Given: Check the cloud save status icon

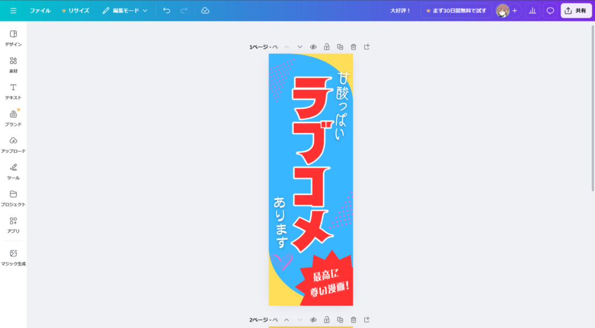Looking at the screenshot, I should point(205,10).
